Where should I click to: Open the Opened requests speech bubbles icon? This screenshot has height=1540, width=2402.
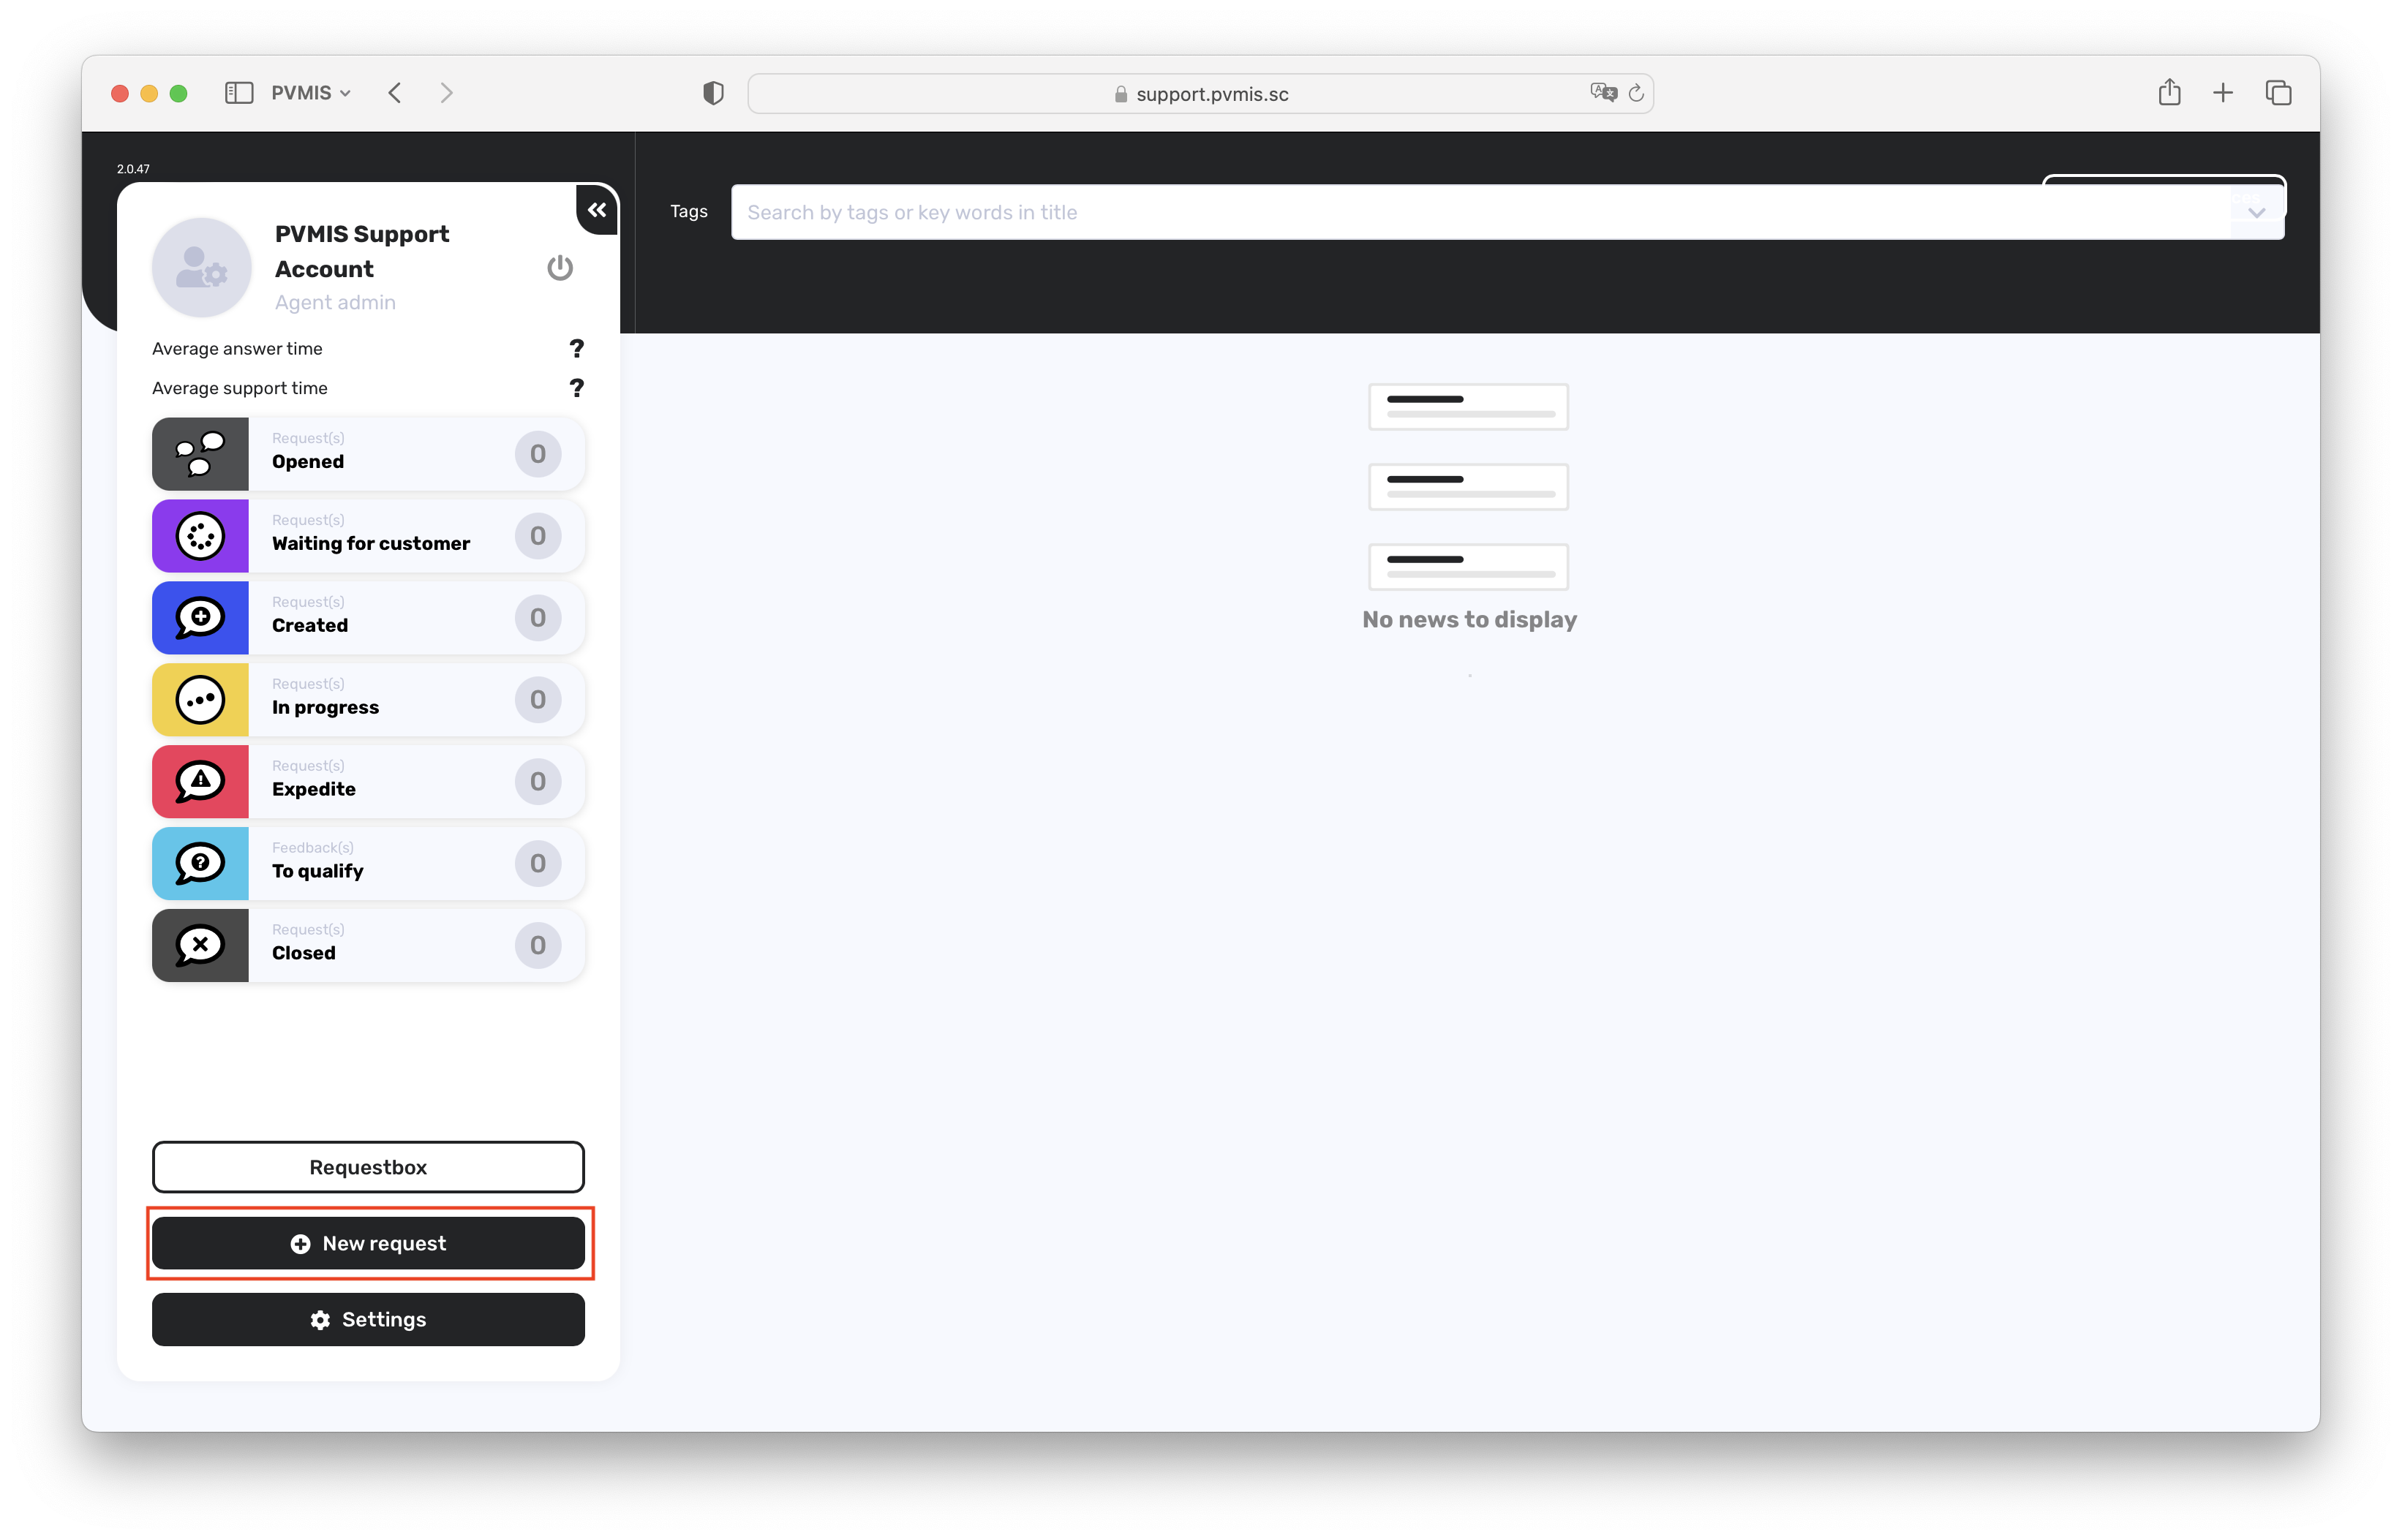[x=200, y=454]
